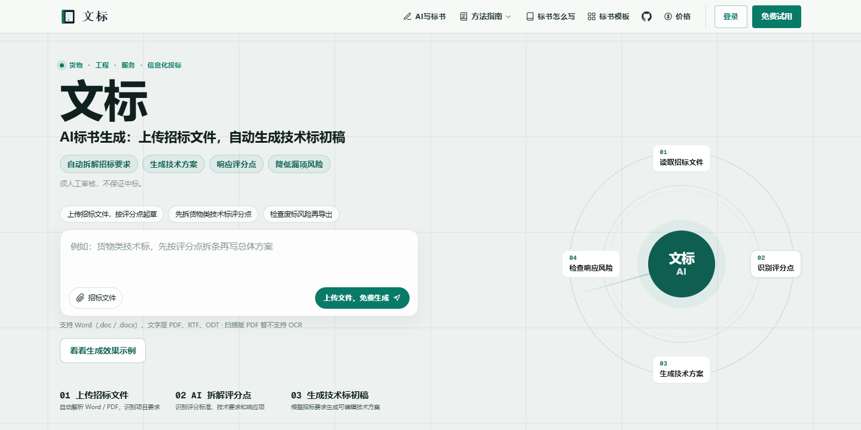The height and width of the screenshot is (430, 861).
Task: Expand the 方法指南 dropdown chevron
Action: (x=508, y=17)
